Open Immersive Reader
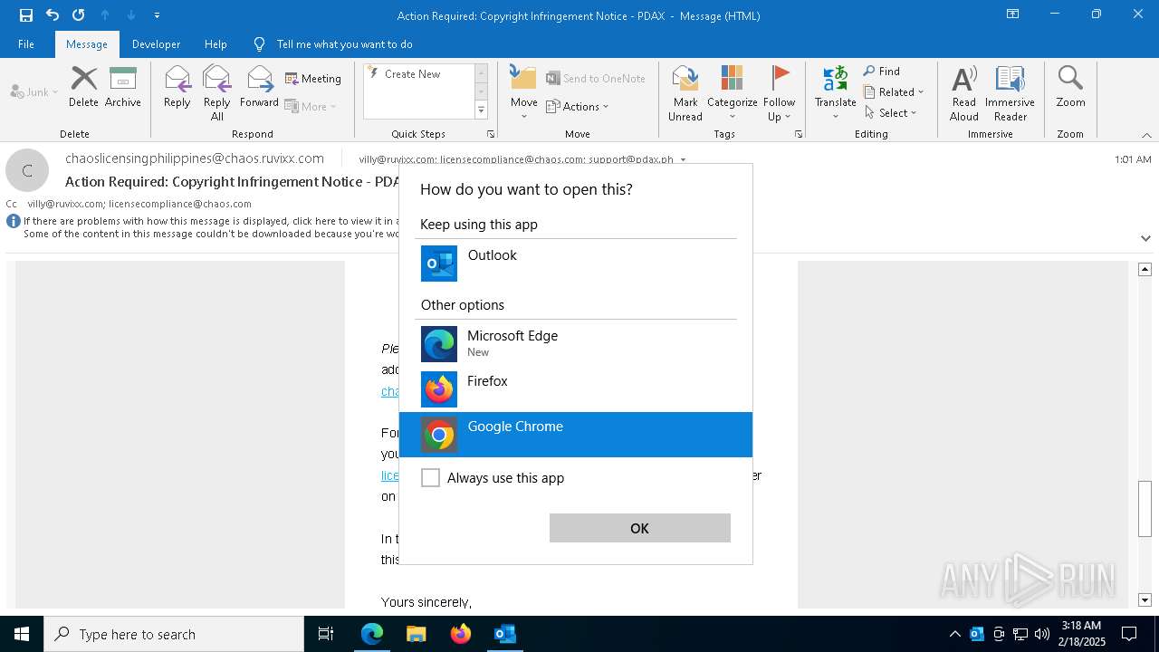 click(1010, 92)
